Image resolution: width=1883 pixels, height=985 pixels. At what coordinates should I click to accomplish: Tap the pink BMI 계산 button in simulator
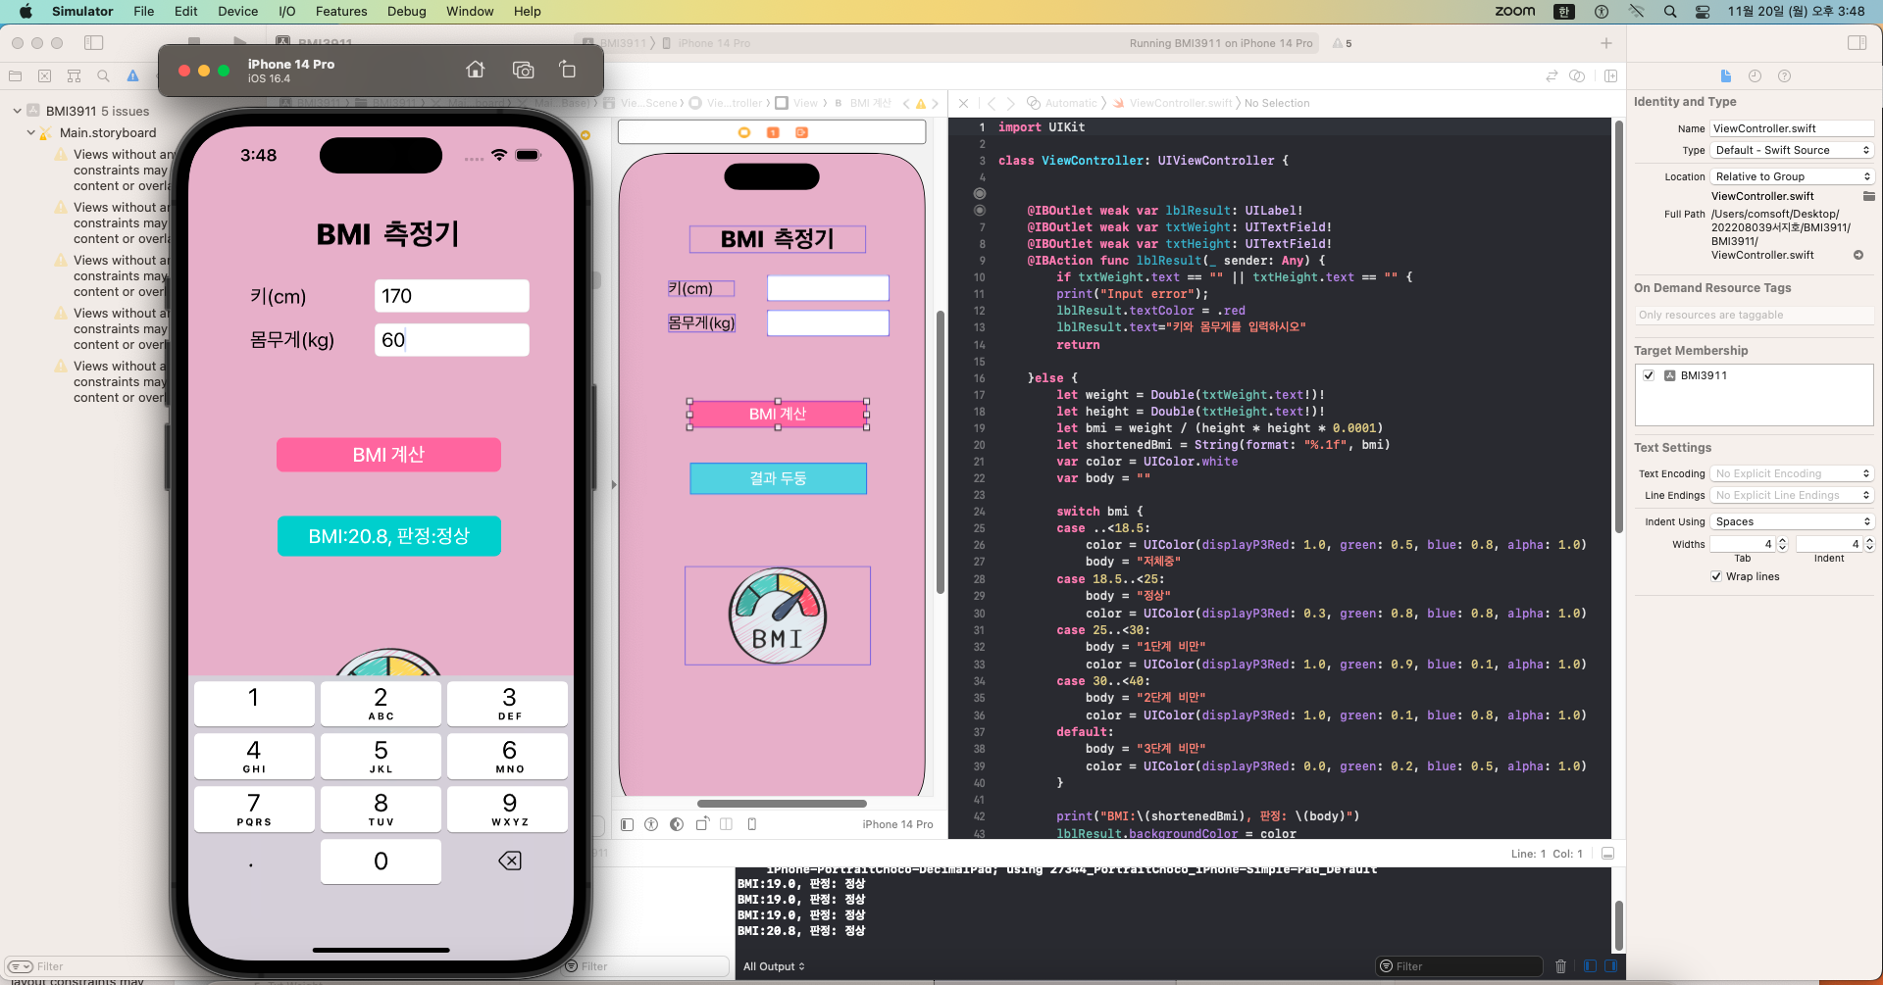[x=388, y=455]
